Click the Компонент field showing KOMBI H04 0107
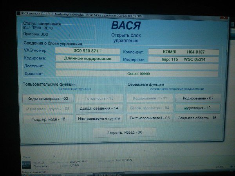Image resolution: width=235 pixels, height=176 pixels. click(x=183, y=52)
